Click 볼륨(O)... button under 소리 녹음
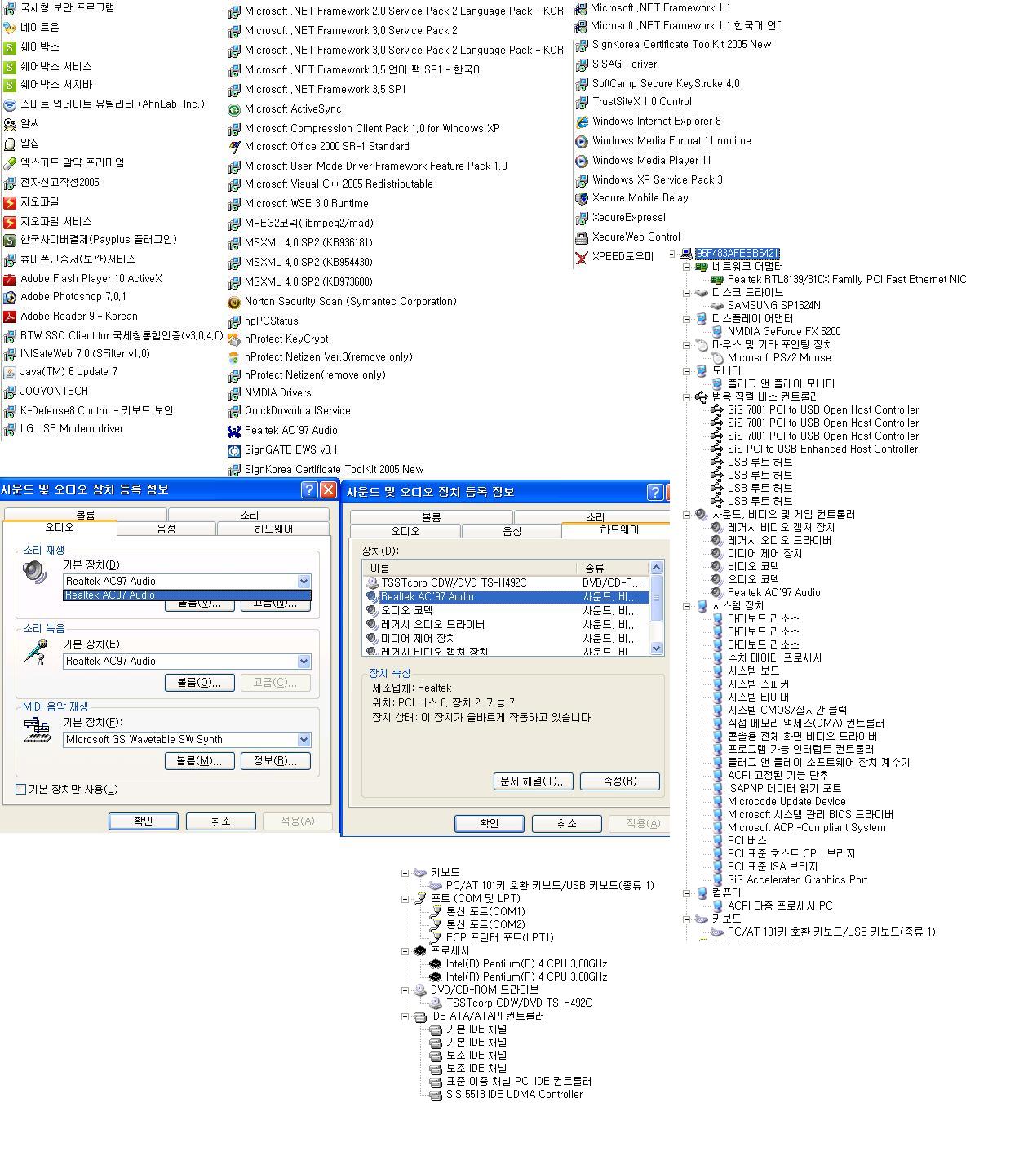The height and width of the screenshot is (1151, 1028). [x=200, y=683]
